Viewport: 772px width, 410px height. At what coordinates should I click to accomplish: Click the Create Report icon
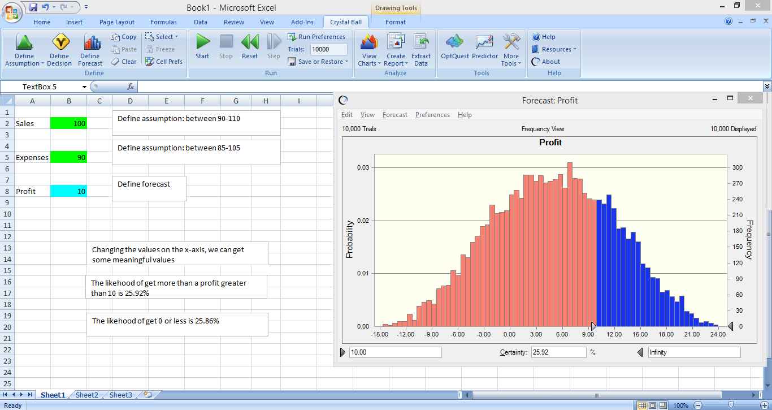(396, 49)
